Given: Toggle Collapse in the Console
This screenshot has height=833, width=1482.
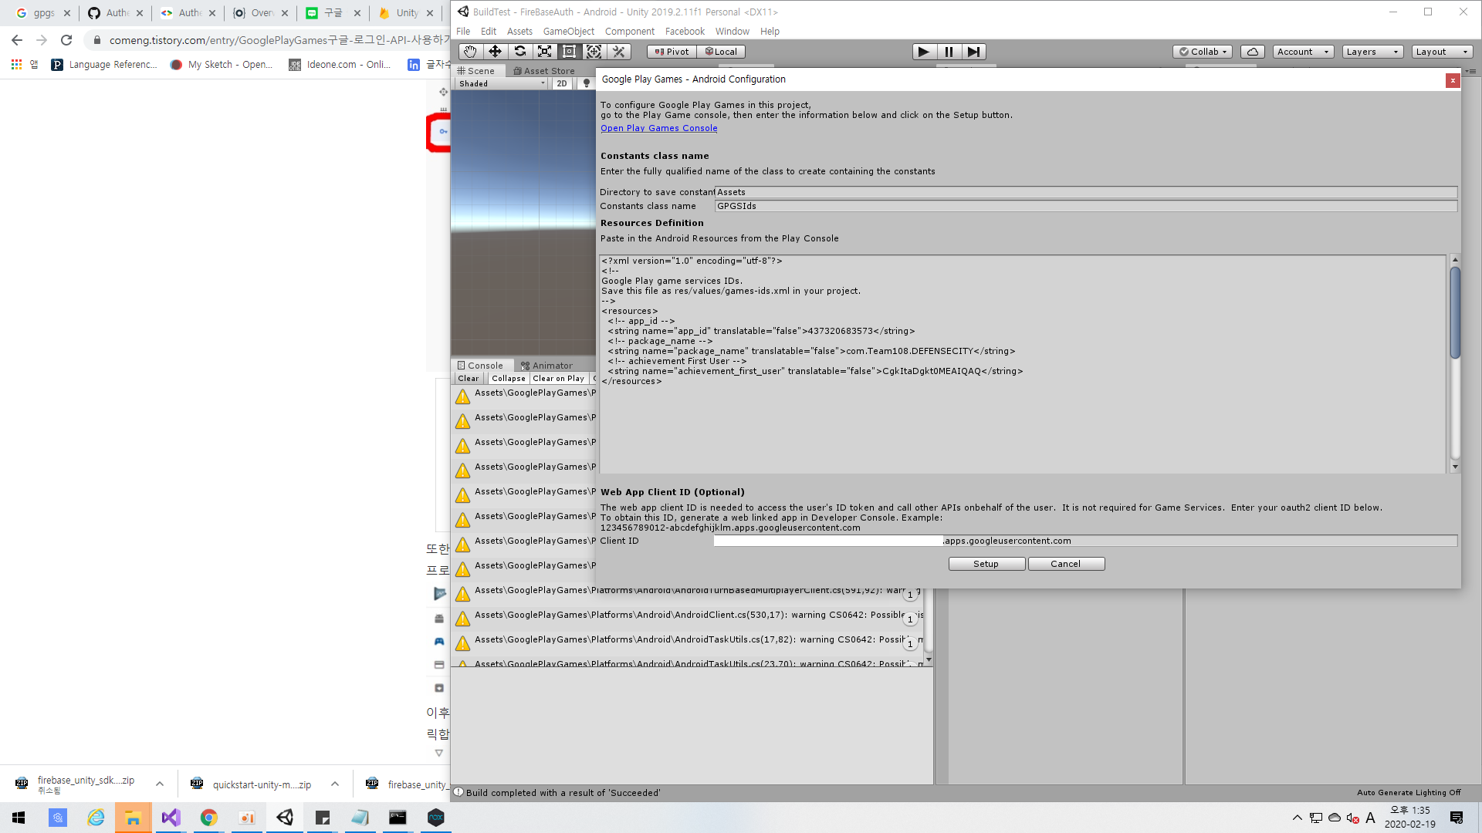Looking at the screenshot, I should [x=508, y=379].
